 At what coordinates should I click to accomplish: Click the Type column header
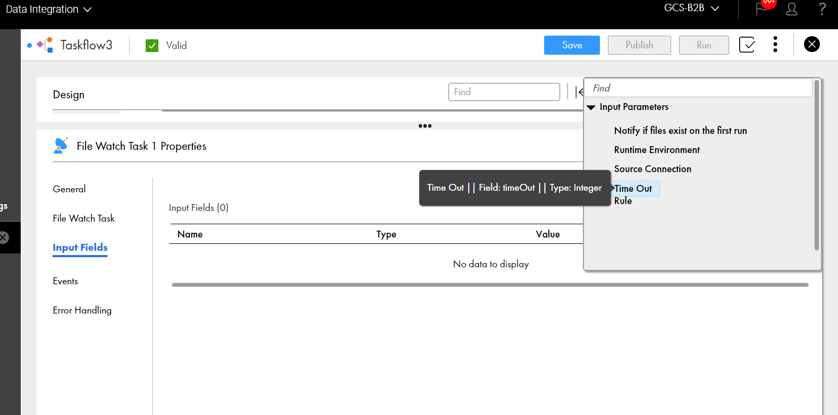386,234
